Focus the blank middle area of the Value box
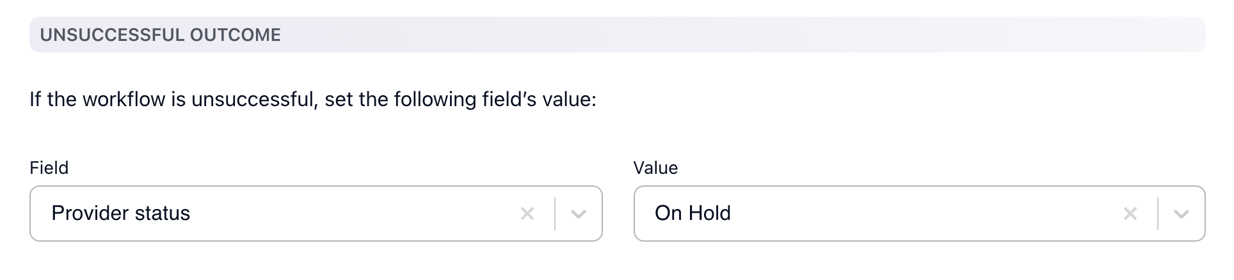 [928, 214]
